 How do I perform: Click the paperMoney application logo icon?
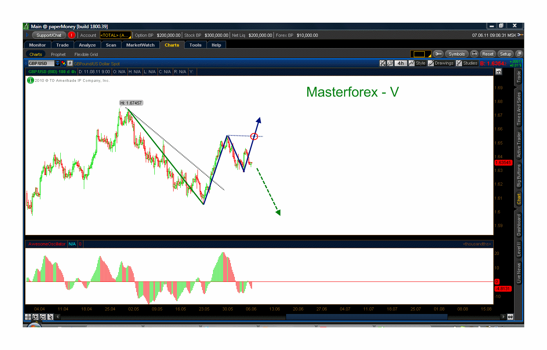point(26,26)
